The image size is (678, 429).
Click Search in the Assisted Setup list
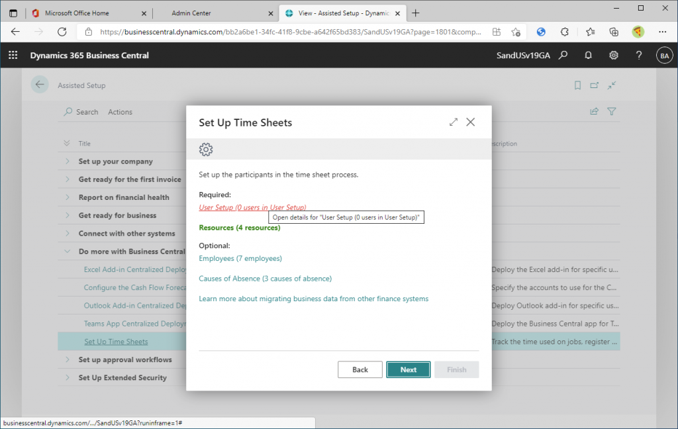[x=81, y=112]
